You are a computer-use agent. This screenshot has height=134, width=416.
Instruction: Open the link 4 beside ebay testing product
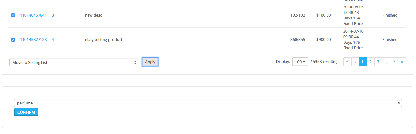pyautogui.click(x=53, y=40)
